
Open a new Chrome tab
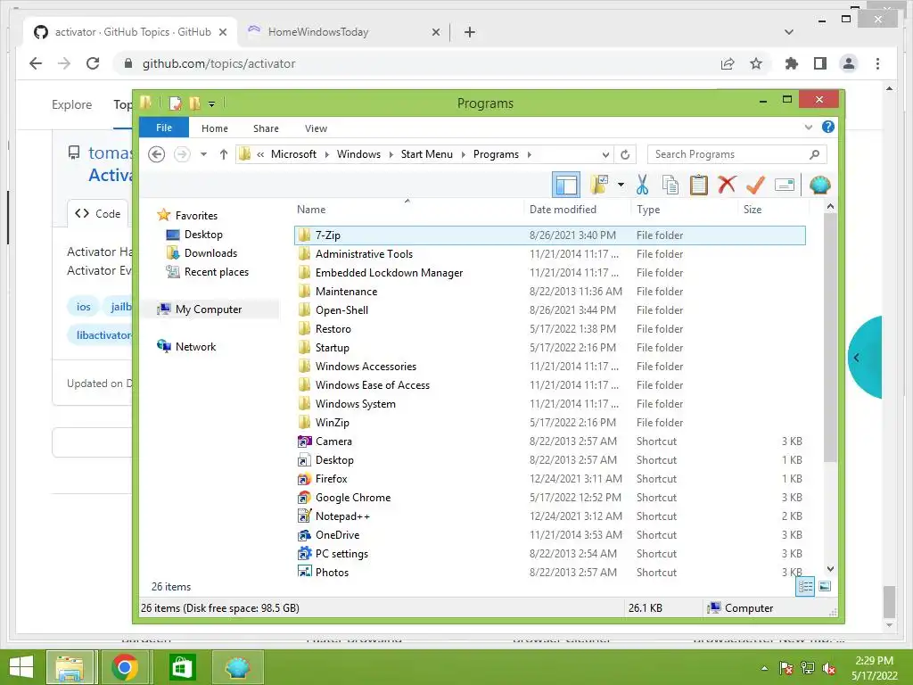pyautogui.click(x=469, y=32)
